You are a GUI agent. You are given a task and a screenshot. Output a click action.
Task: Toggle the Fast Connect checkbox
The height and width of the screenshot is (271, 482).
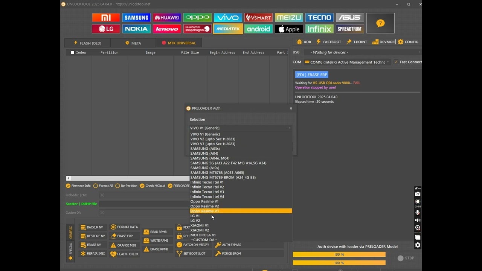396,62
